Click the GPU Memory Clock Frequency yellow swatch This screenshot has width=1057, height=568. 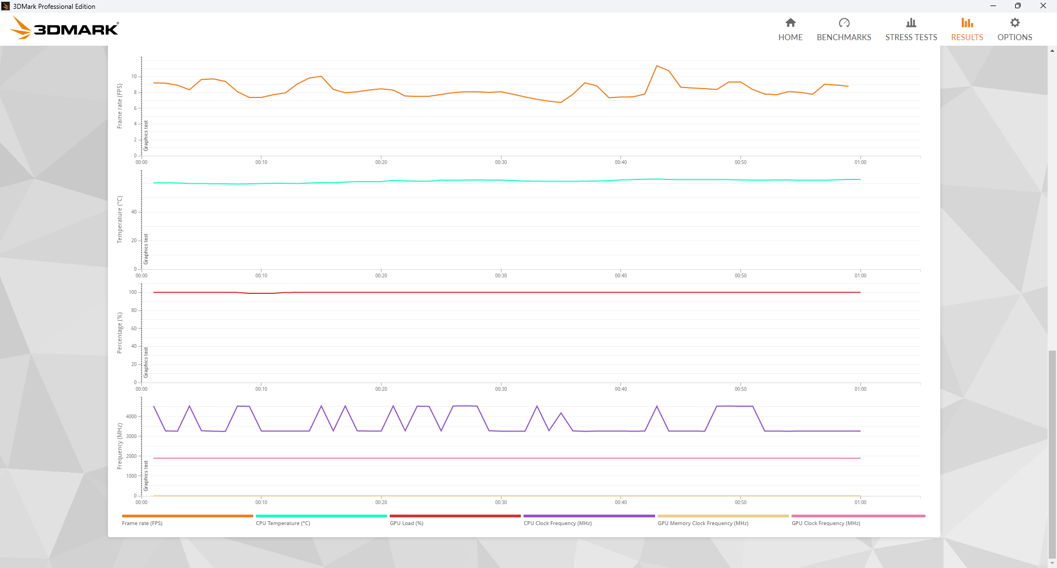(x=723, y=516)
